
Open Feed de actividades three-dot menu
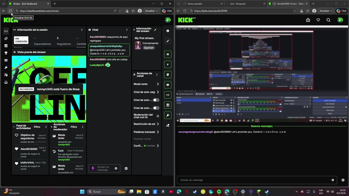pos(46,127)
